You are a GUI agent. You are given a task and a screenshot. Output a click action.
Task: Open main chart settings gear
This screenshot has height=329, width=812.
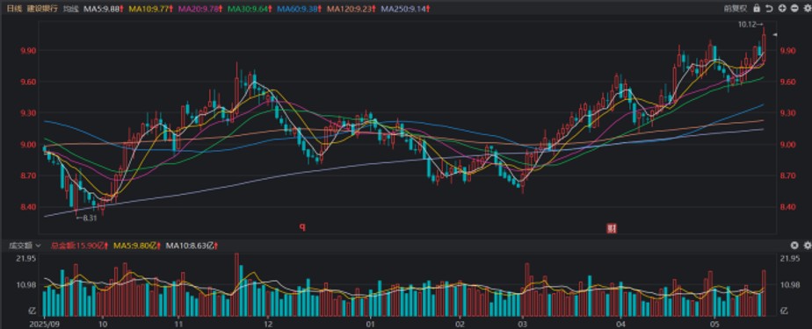pyautogui.click(x=807, y=8)
